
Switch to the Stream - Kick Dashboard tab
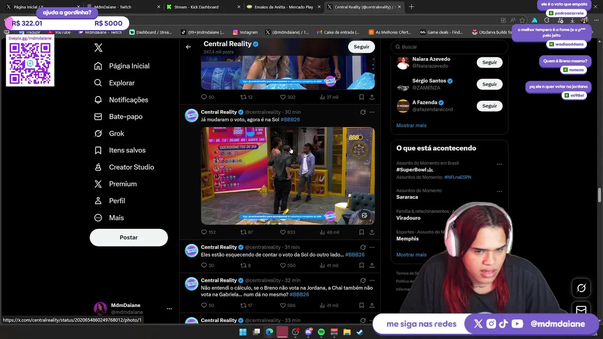(x=204, y=7)
